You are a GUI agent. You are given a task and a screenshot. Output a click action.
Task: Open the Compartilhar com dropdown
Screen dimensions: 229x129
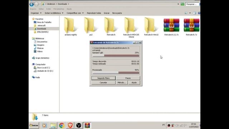[x=75, y=13]
